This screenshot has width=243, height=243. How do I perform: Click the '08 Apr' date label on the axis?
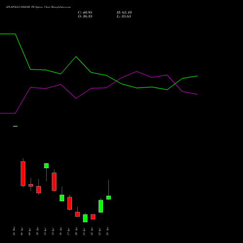pyautogui.click(x=22, y=231)
